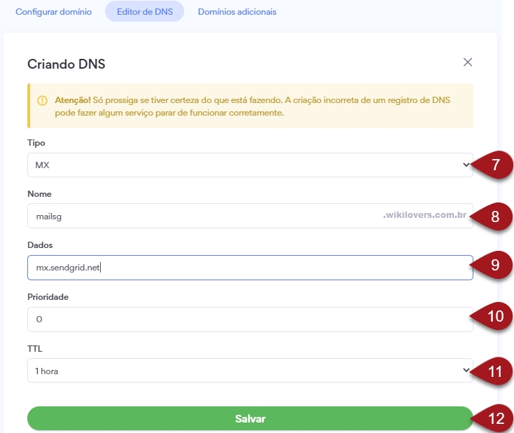Click red marker number 7
The image size is (514, 433).
click(x=492, y=165)
